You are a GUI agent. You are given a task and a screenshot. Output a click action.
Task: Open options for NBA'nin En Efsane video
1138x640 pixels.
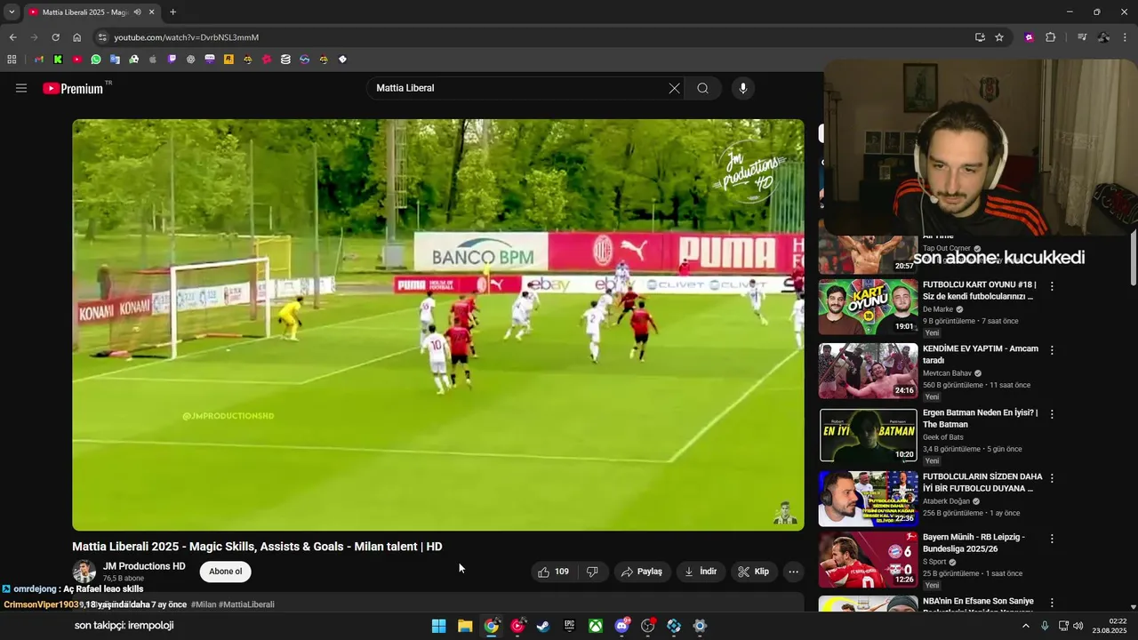[1052, 603]
